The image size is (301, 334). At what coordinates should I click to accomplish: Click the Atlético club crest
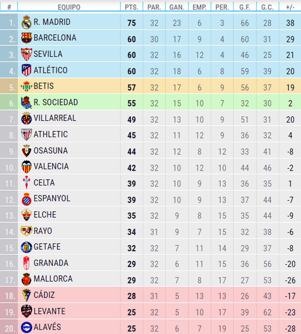(26, 70)
